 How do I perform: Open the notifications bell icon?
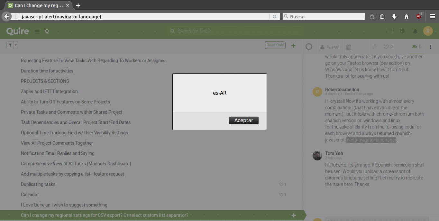pos(415,31)
